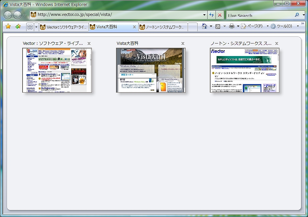Open the recent pages dropdown beside Forward
The width and height of the screenshot is (308, 217).
click(x=25, y=15)
